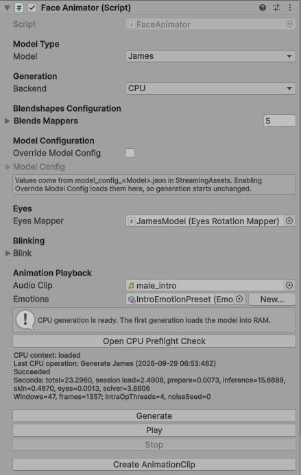Expand the Blends Mappers list
Viewport: 301px width, 475px height.
(8, 121)
